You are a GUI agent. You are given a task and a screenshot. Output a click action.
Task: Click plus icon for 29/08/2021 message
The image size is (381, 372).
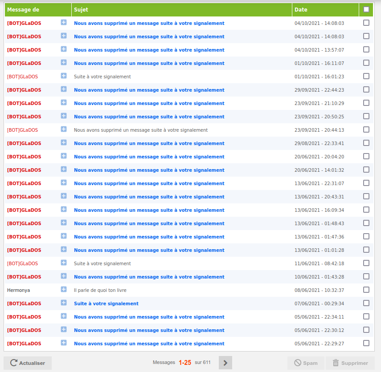pyautogui.click(x=64, y=143)
